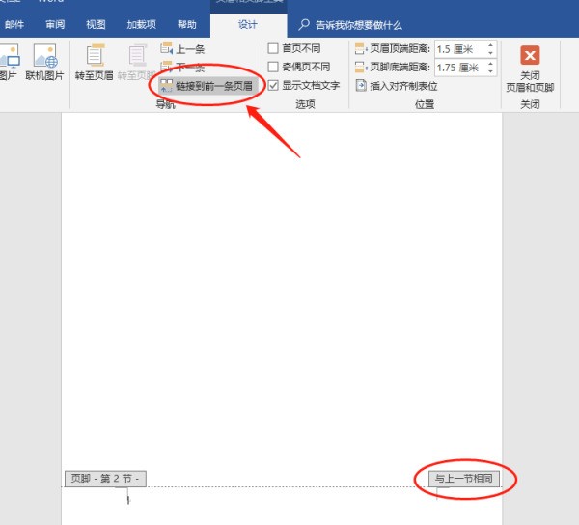Click the Options (选项) group label
Image resolution: width=579 pixels, height=525 pixels.
click(305, 104)
